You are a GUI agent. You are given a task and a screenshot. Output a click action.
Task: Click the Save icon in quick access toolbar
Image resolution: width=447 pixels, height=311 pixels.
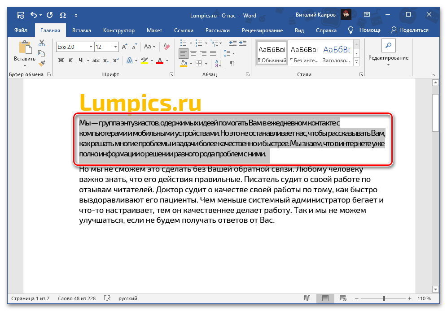click(x=21, y=15)
